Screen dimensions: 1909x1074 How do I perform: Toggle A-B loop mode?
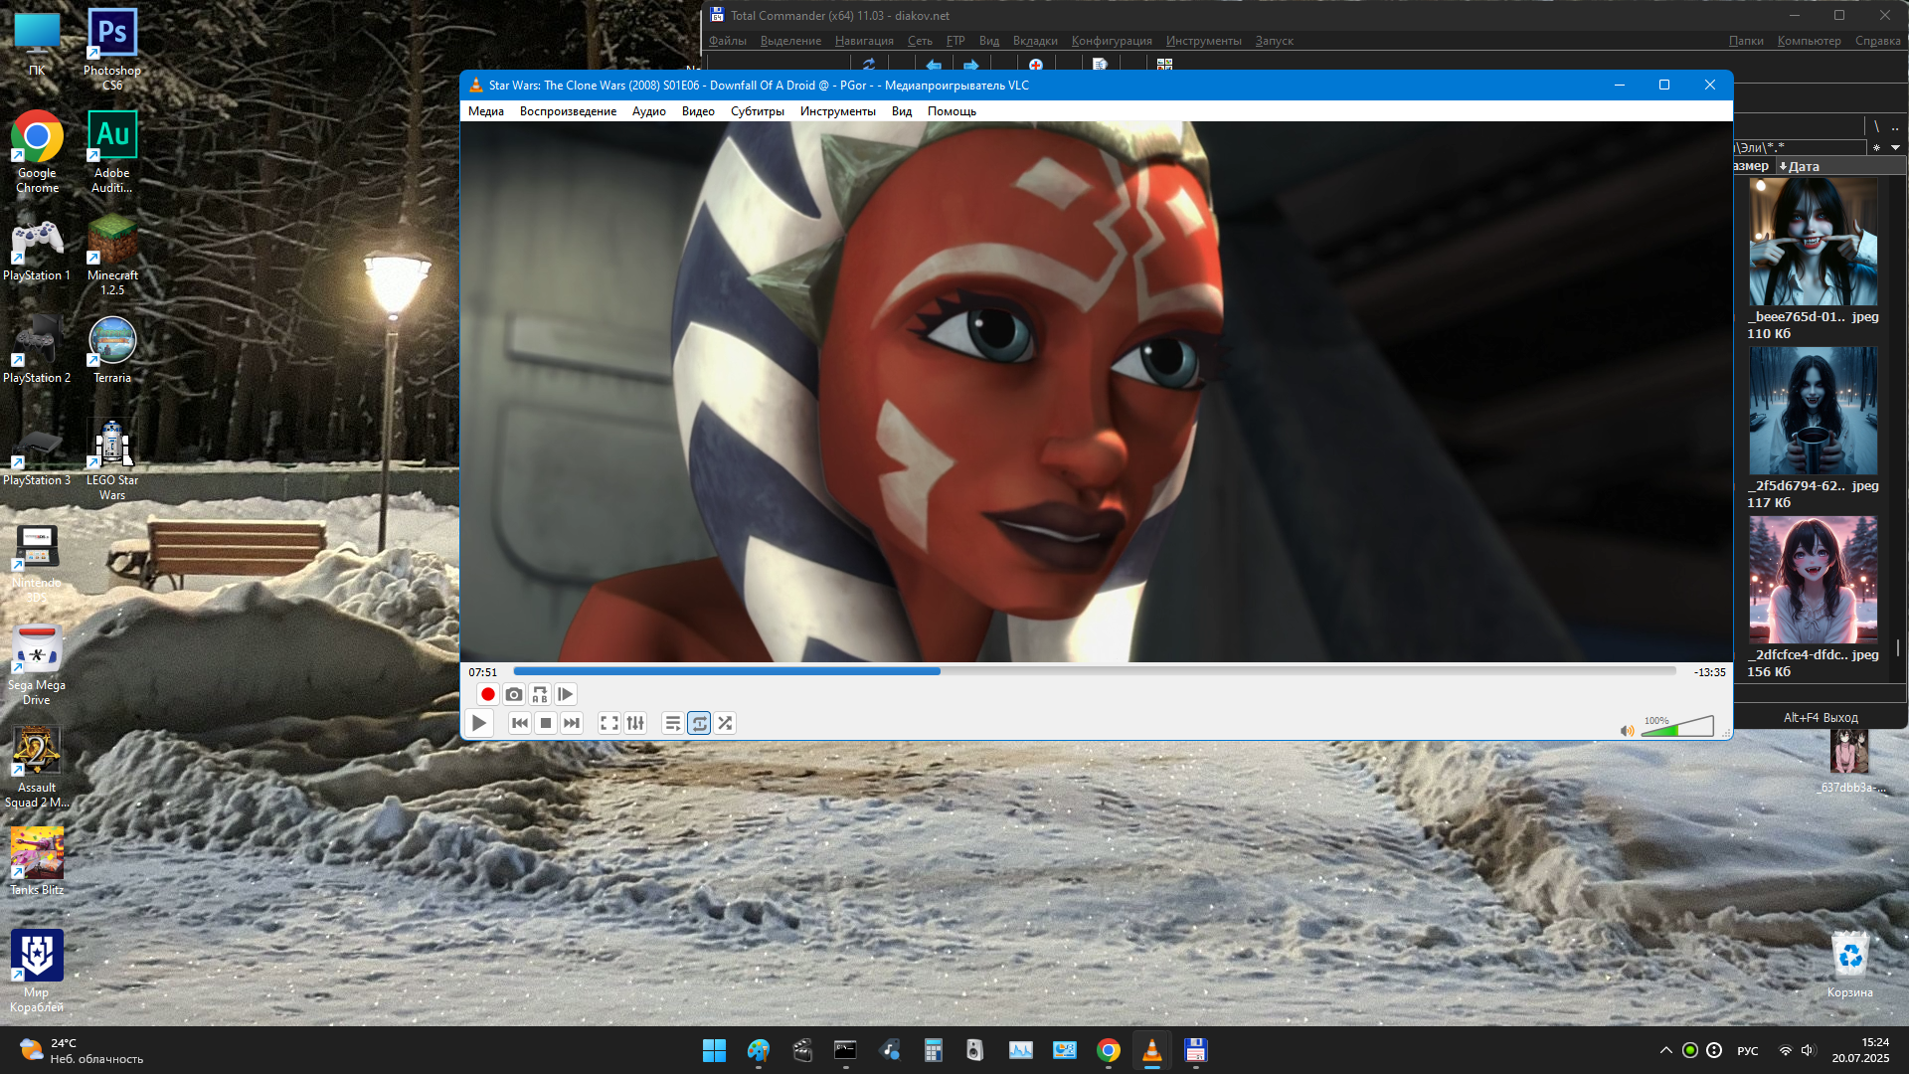pos(540,695)
